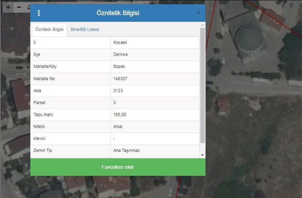
Task: Select the Ada value 3123
Action: click(x=155, y=91)
